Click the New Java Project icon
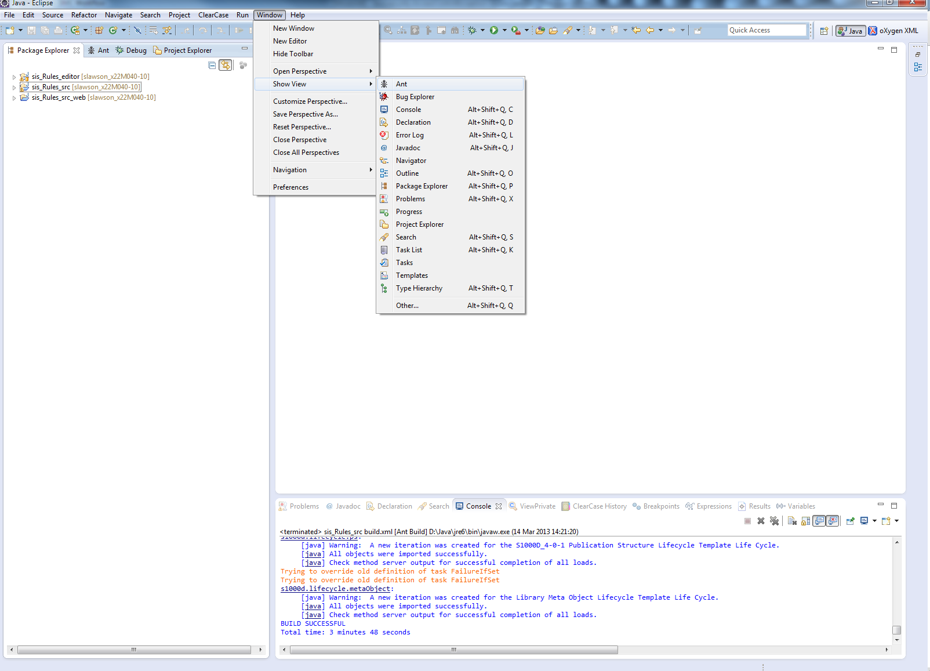Viewport: 930px width, 671px height. 75,30
